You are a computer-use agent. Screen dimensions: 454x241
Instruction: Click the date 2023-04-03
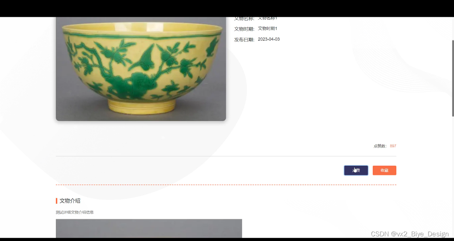[x=269, y=39]
